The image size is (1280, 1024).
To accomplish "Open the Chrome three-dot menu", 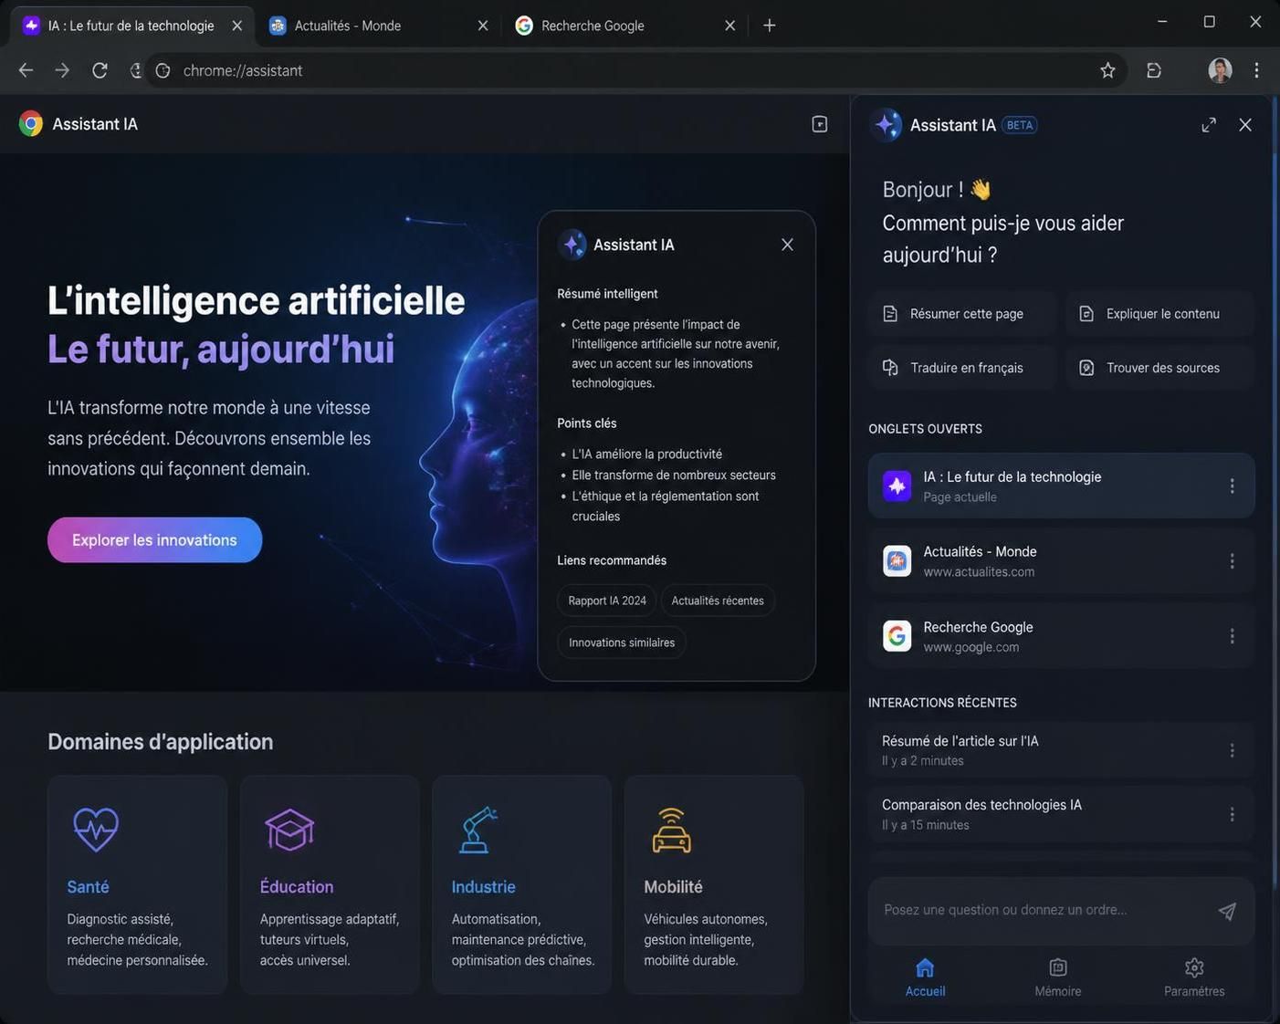I will point(1257,70).
